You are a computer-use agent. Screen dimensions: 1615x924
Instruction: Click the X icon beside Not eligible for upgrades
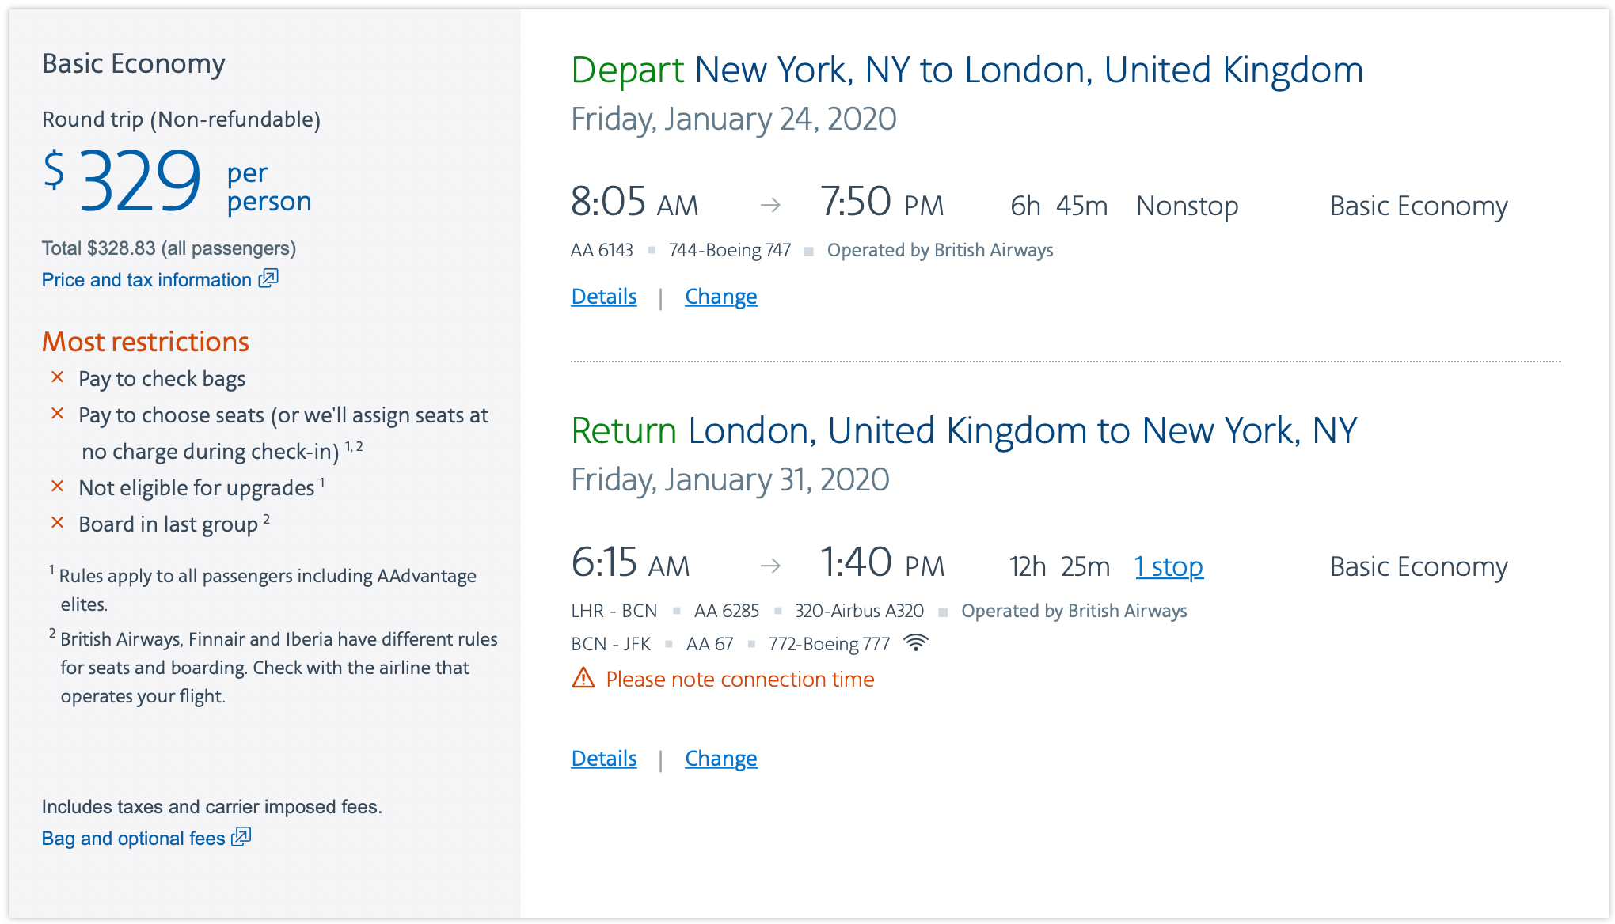coord(58,487)
